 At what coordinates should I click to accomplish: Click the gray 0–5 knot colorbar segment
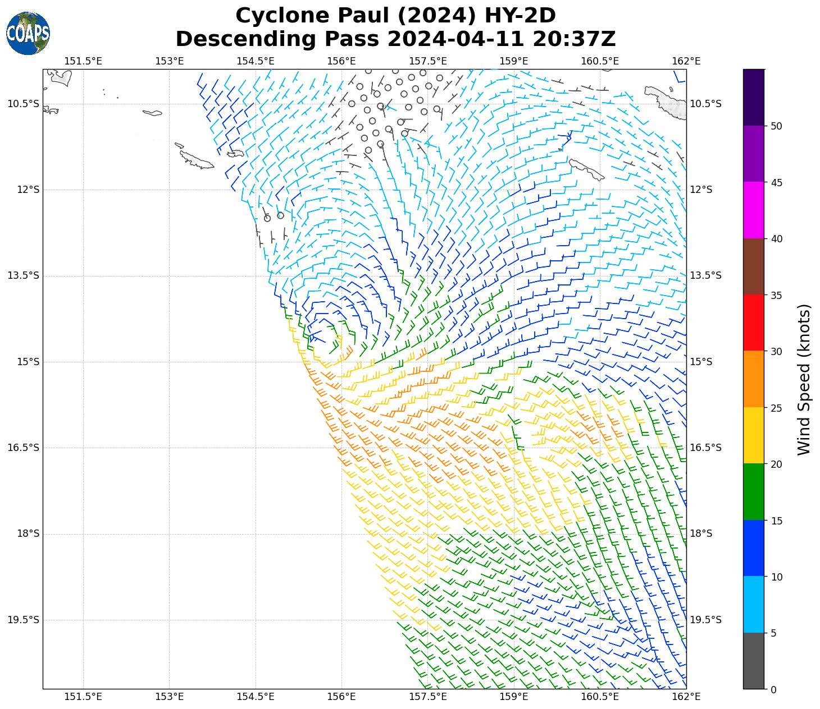tap(753, 661)
